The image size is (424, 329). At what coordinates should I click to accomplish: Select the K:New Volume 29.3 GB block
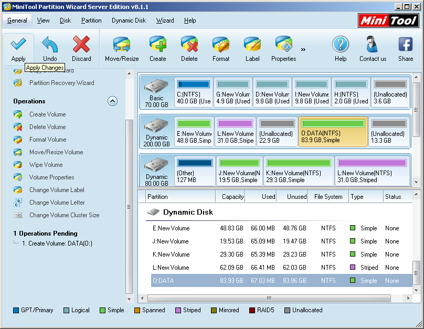tap(299, 171)
